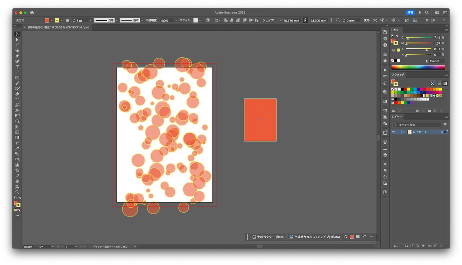Click the 共有 share button

(x=410, y=13)
